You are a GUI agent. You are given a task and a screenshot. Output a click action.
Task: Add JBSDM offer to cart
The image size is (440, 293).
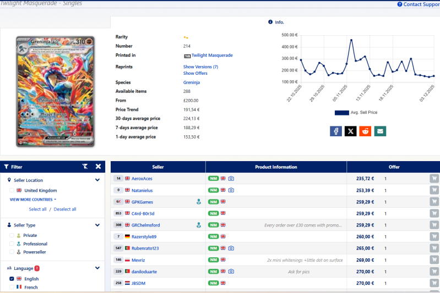(434, 283)
